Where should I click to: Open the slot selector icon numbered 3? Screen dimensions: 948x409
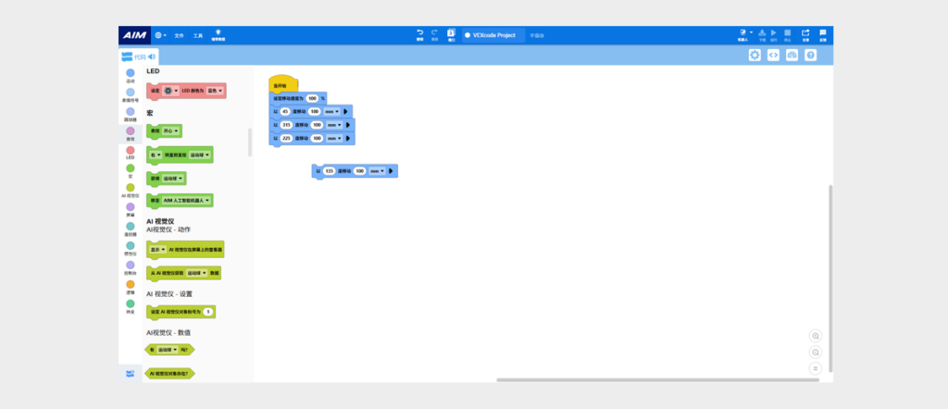click(451, 33)
